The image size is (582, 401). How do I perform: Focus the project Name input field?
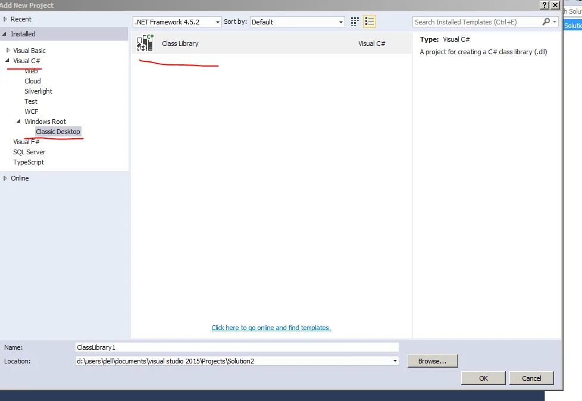(x=237, y=347)
